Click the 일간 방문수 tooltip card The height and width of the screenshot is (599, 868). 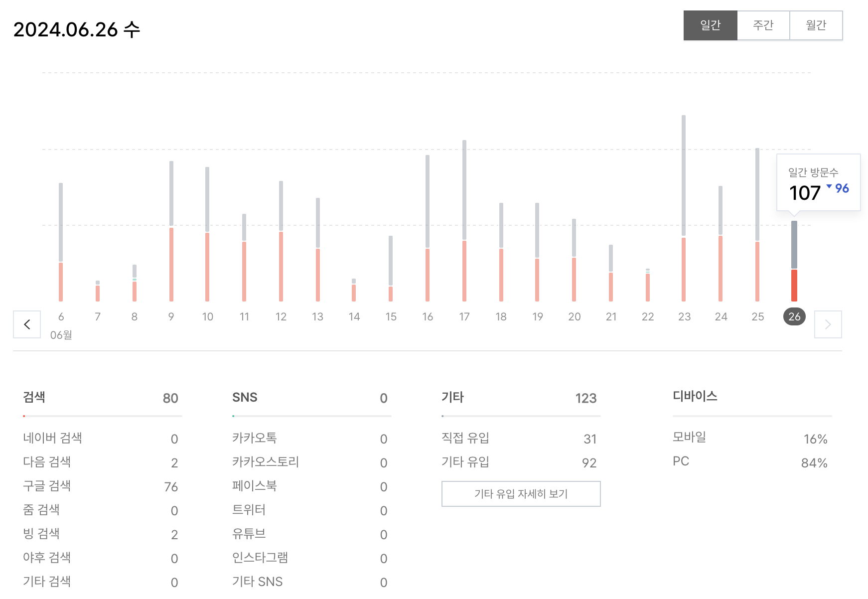(819, 182)
